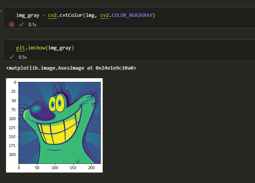Click the 0.1s execution time label
The width and height of the screenshot is (255, 183).
[32, 25]
